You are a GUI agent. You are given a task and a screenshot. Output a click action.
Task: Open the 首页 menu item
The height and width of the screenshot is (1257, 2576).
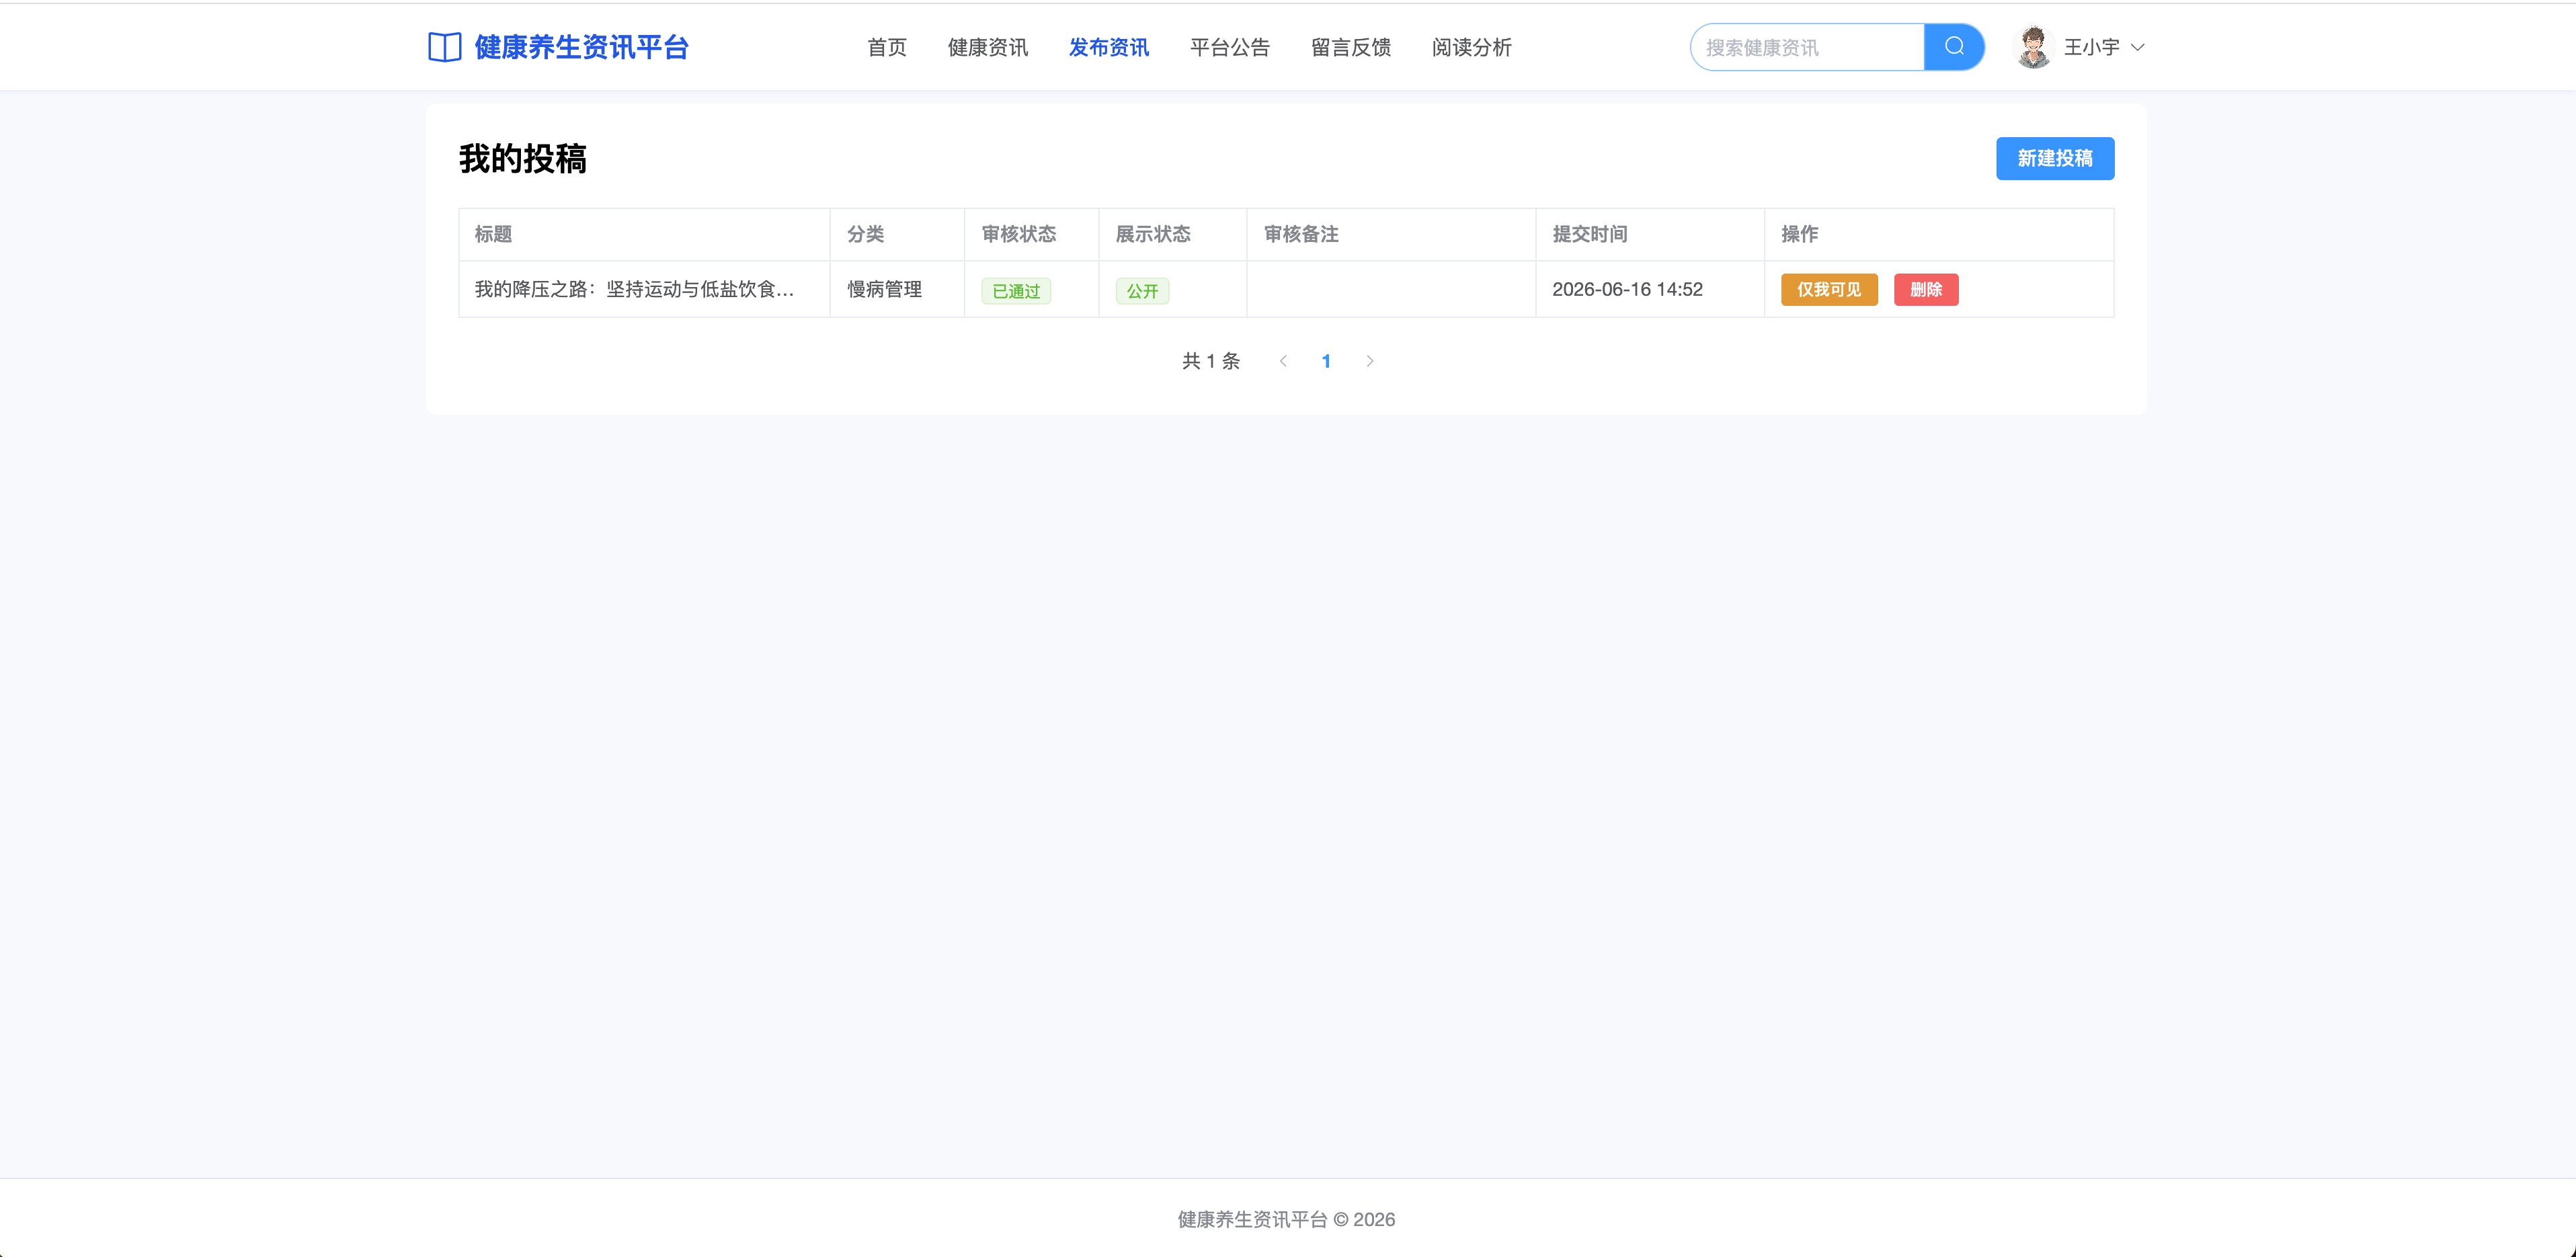(887, 47)
